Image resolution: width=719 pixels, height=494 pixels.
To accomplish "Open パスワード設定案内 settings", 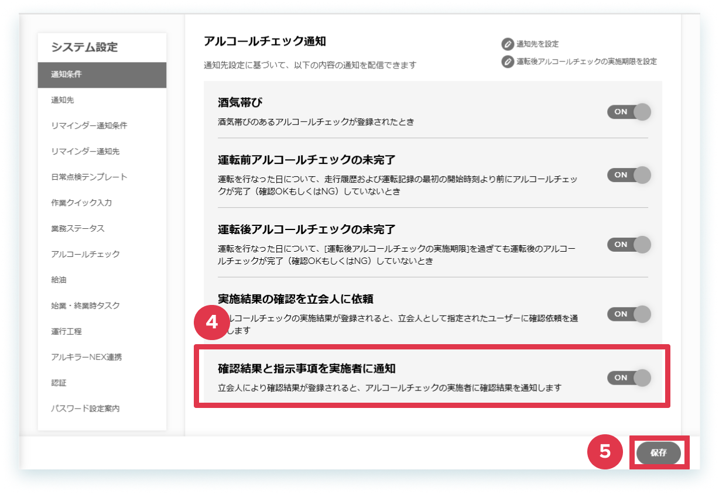I will point(102,409).
